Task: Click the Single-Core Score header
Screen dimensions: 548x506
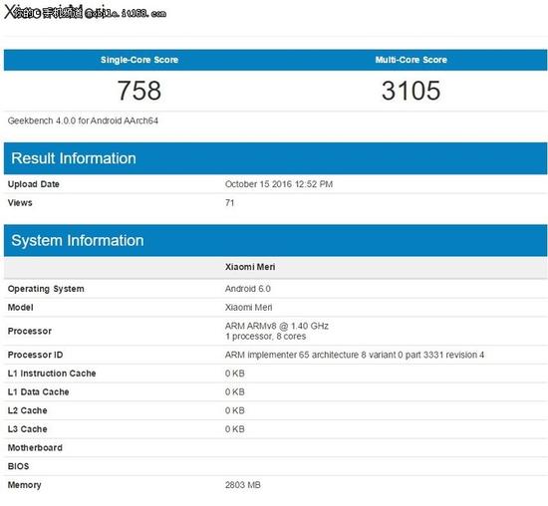Action: tap(139, 60)
